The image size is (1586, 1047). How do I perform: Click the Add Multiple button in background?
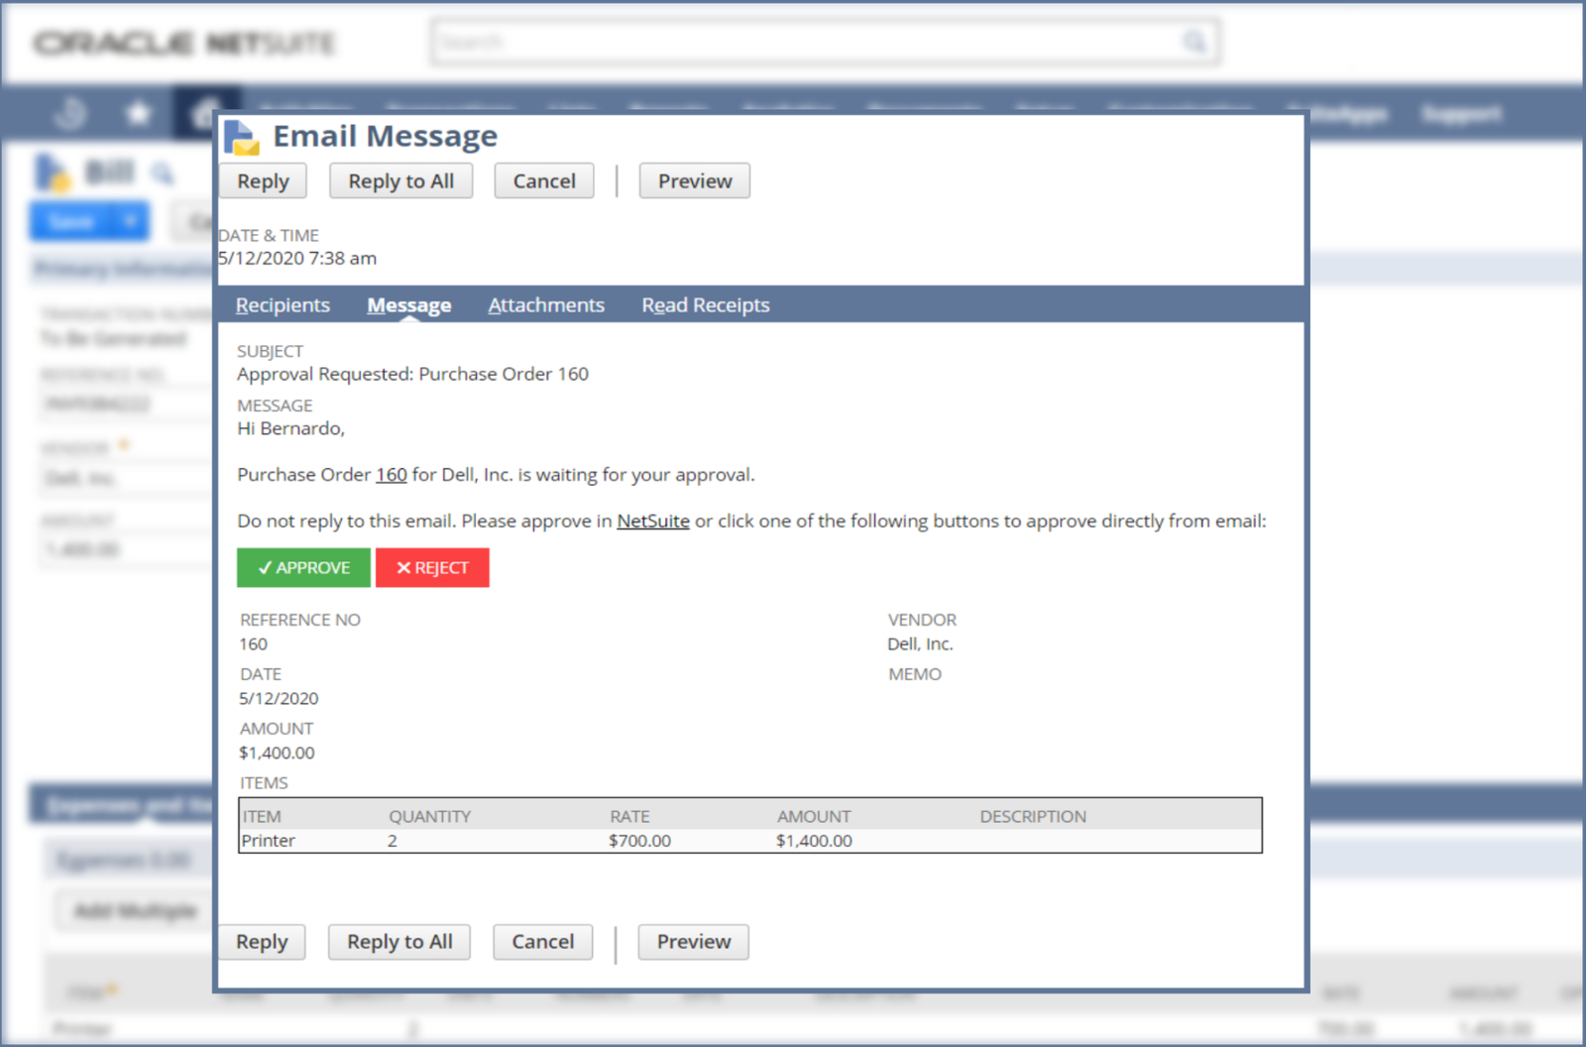(x=136, y=910)
